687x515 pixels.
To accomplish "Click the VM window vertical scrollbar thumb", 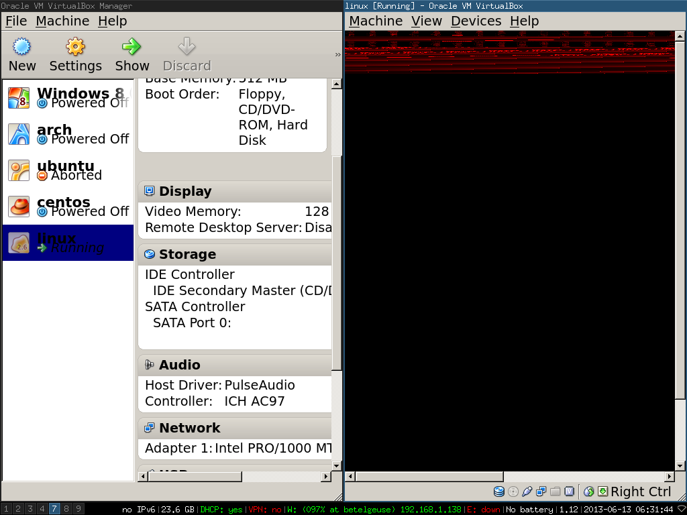I will tap(680, 220).
